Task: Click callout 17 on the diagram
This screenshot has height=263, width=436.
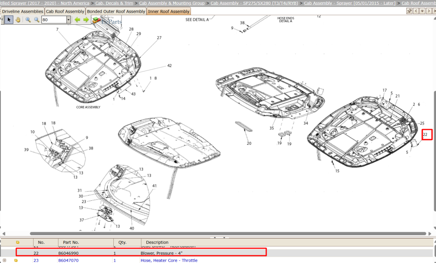Action: 385,90
